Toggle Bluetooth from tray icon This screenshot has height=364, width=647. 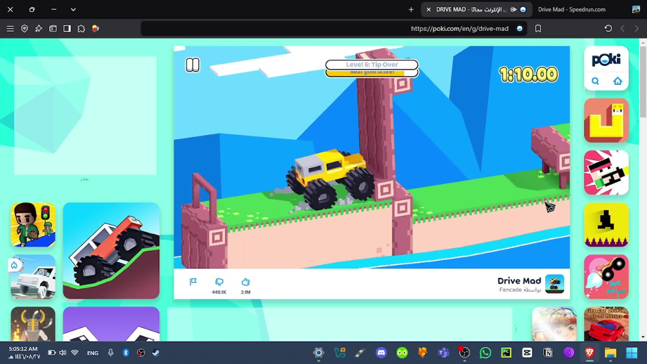[126, 353]
